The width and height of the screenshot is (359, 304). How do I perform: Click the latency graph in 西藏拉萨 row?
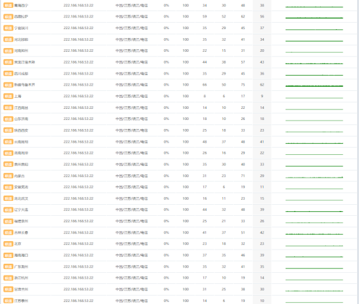coord(314,18)
